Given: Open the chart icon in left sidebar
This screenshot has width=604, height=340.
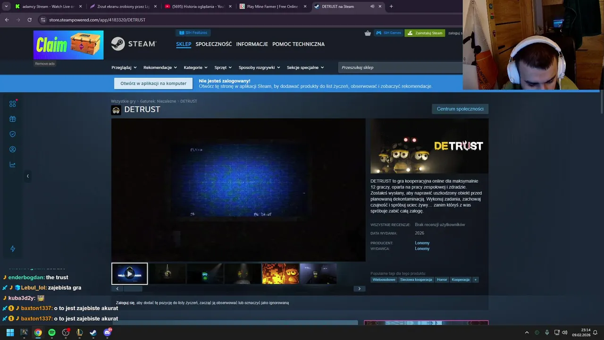Looking at the screenshot, I should point(13,164).
